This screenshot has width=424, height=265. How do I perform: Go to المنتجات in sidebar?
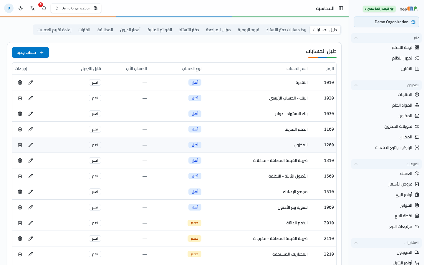(386, 95)
